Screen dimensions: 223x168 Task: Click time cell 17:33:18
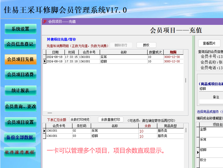[x=71, y=61]
